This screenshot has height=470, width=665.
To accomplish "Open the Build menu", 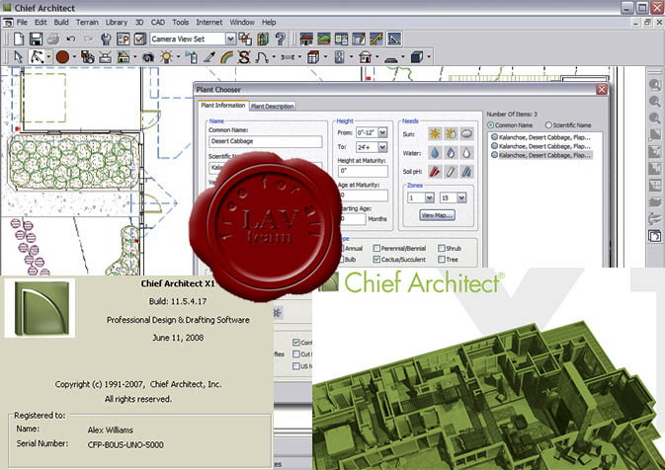I will [x=61, y=22].
